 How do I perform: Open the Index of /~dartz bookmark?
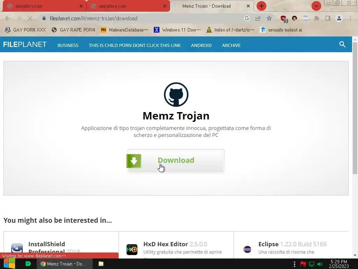click(230, 30)
